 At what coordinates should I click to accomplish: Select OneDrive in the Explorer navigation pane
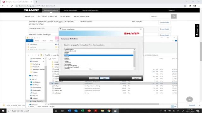click(35, 76)
